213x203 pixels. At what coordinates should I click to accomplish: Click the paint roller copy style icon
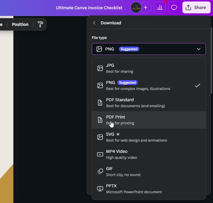click(x=40, y=24)
